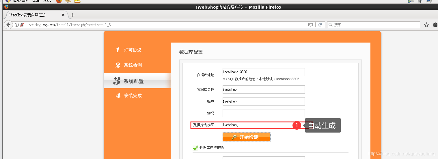This screenshot has height=159, width=438.
Task: Edit the 数据库名称 input field
Action: point(264,89)
